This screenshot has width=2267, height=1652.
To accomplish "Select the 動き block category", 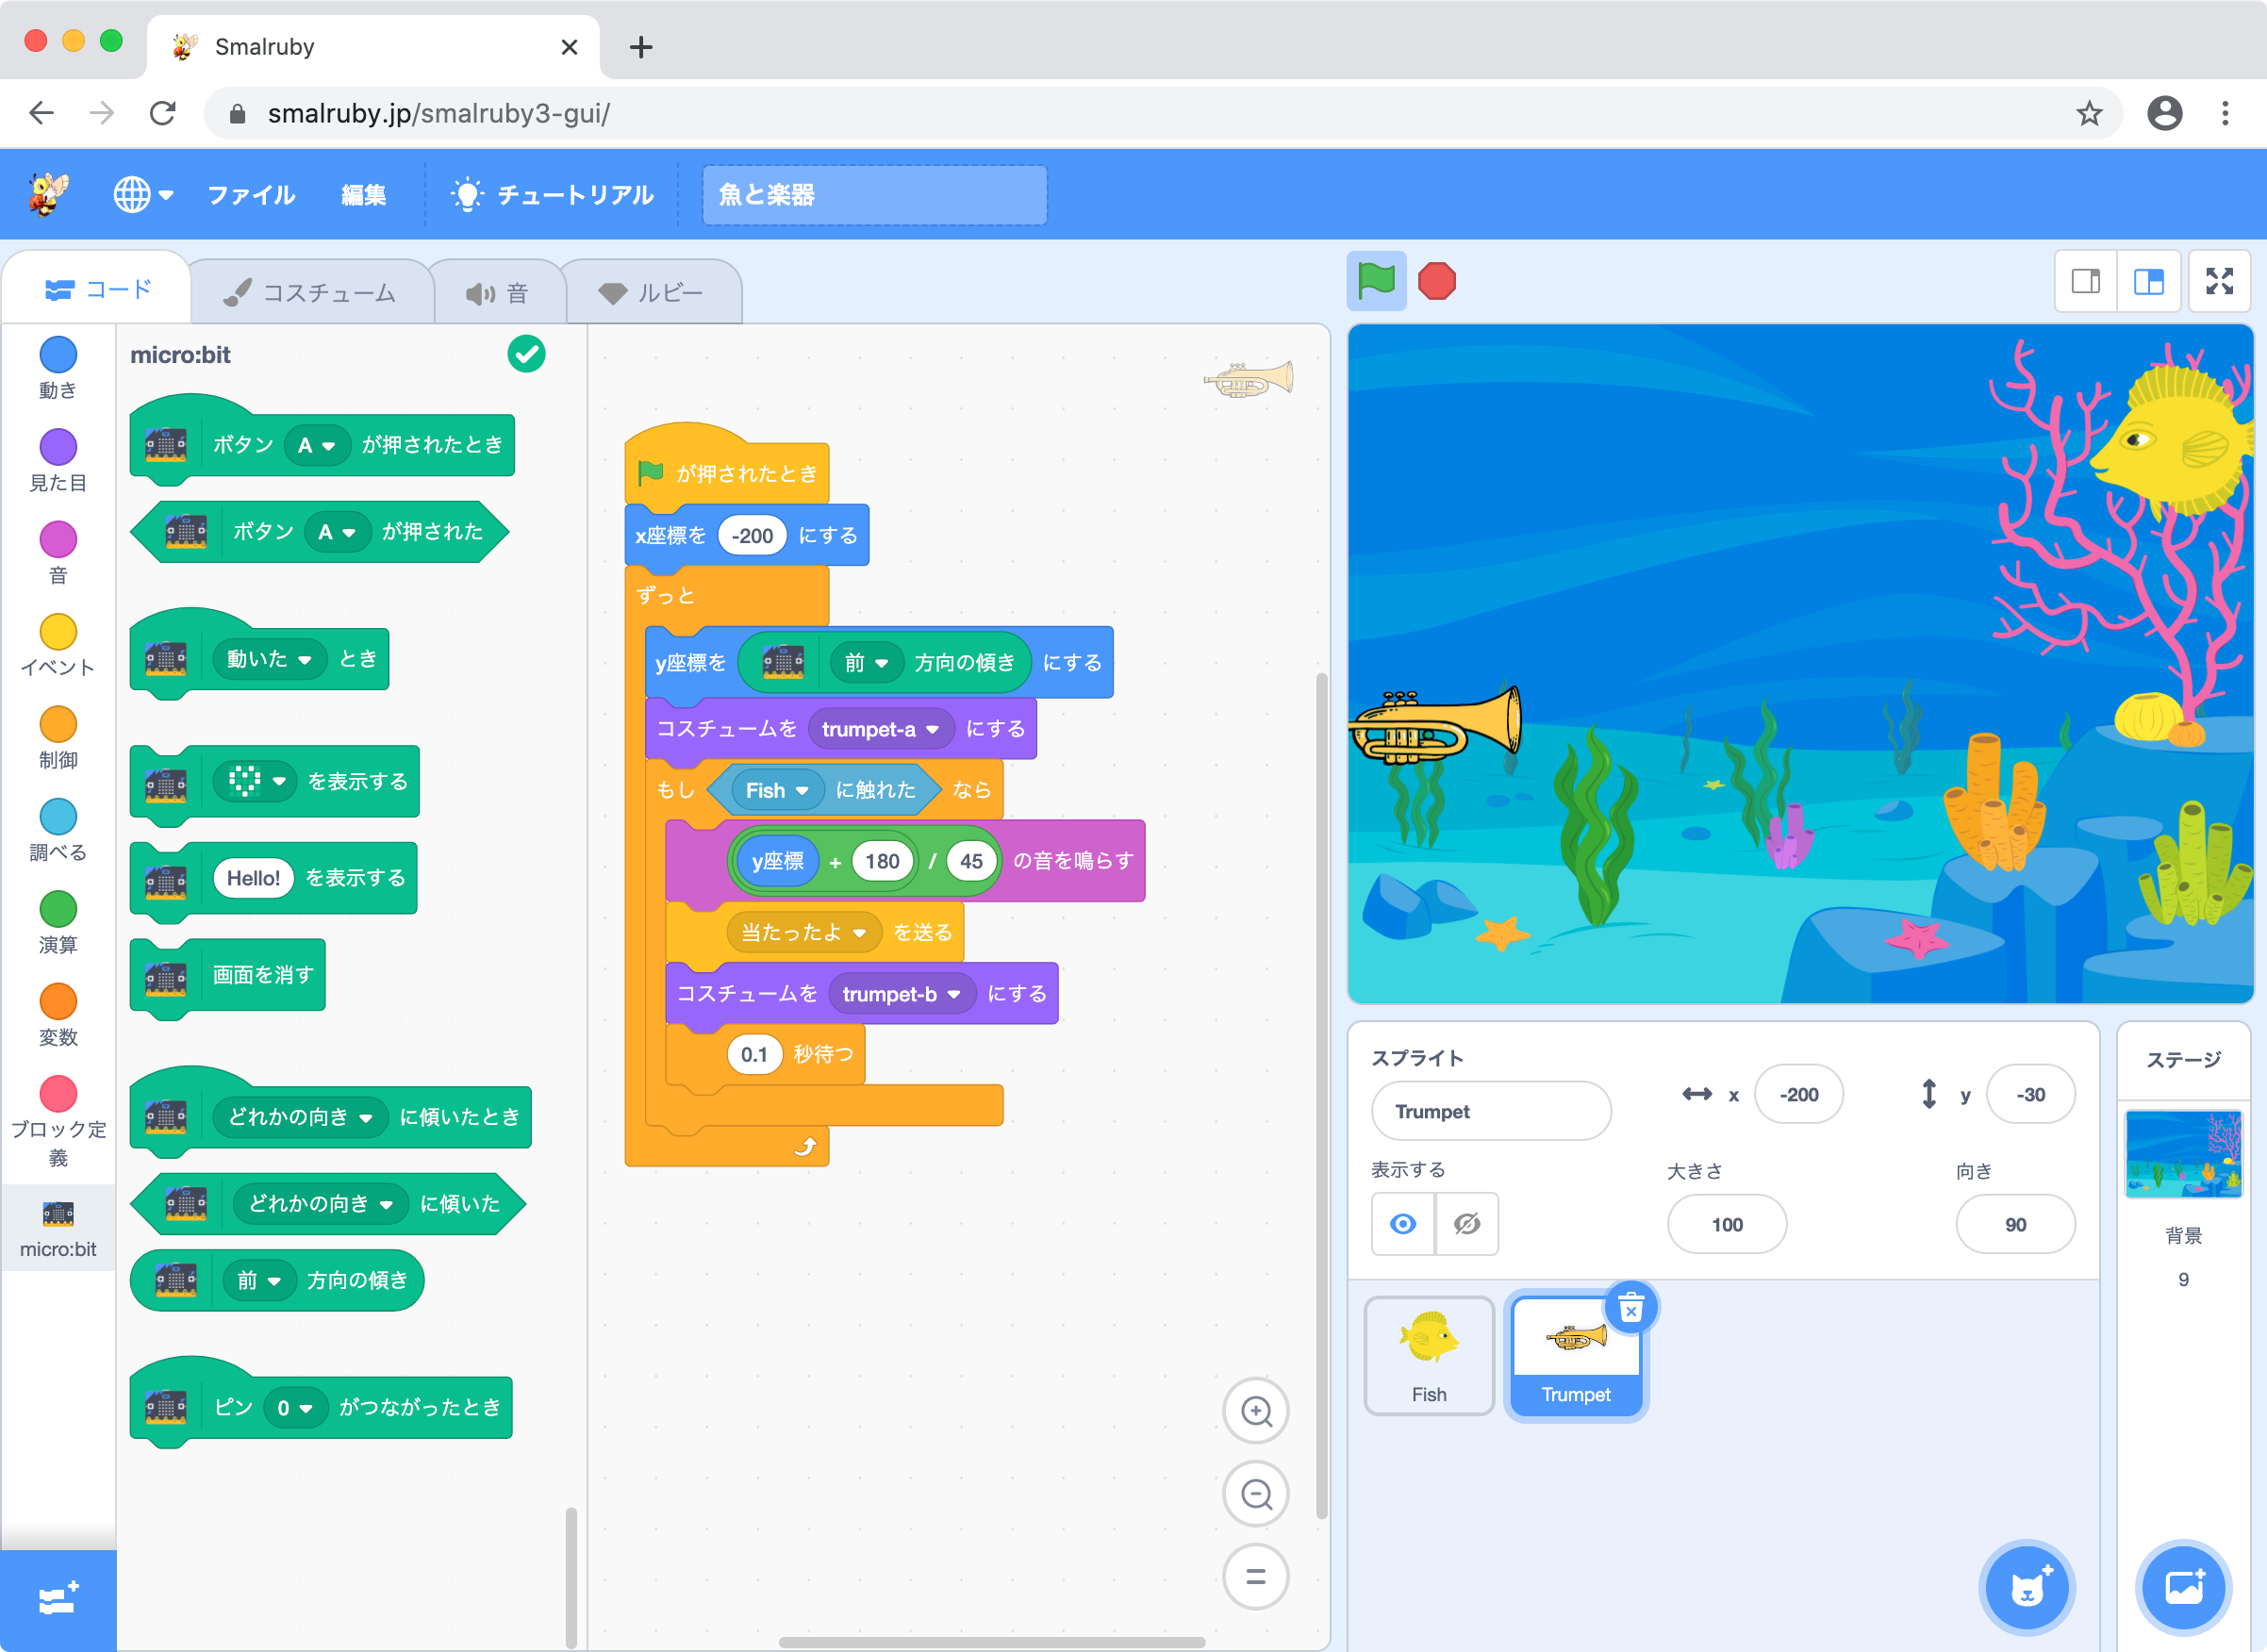I will point(58,367).
